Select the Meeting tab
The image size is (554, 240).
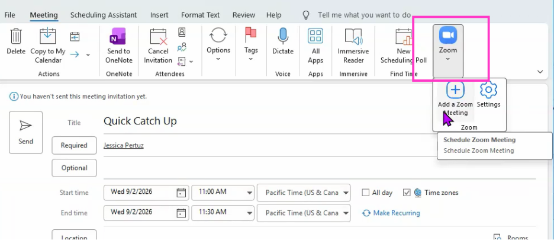[x=44, y=15]
